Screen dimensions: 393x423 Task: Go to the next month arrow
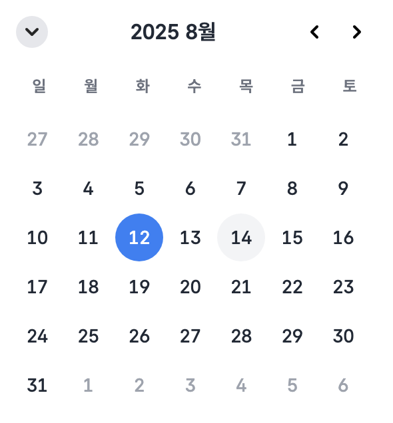[x=356, y=32]
